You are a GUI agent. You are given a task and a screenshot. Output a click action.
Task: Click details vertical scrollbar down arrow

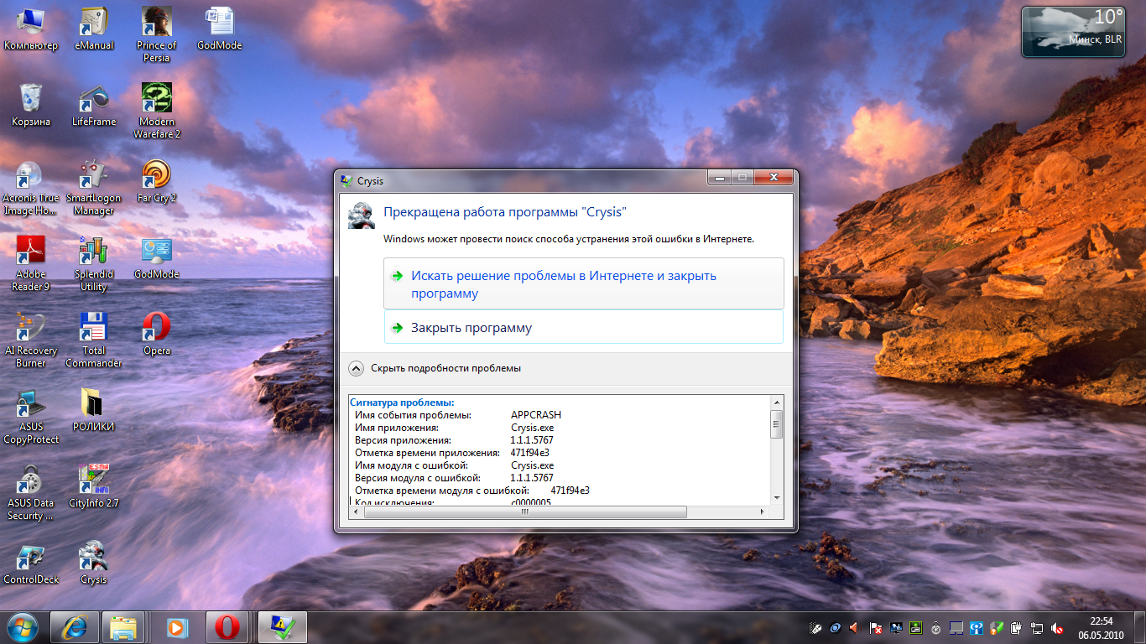(777, 498)
